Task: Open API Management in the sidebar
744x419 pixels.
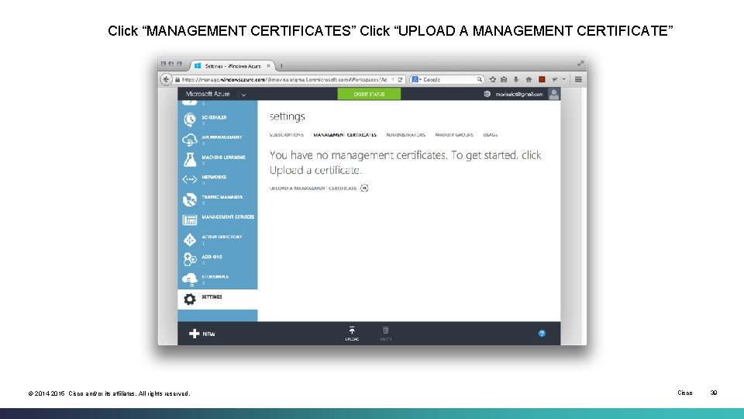Action: (217, 139)
